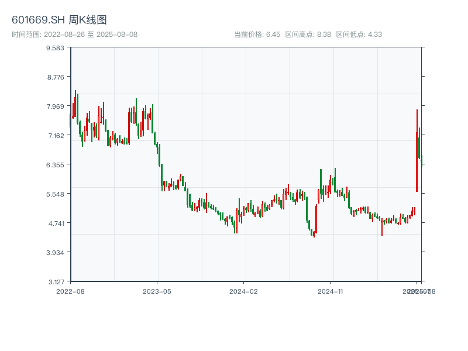The image size is (468, 351).
Task: Click the 区间低点 4.33 label
Action: 359,35
